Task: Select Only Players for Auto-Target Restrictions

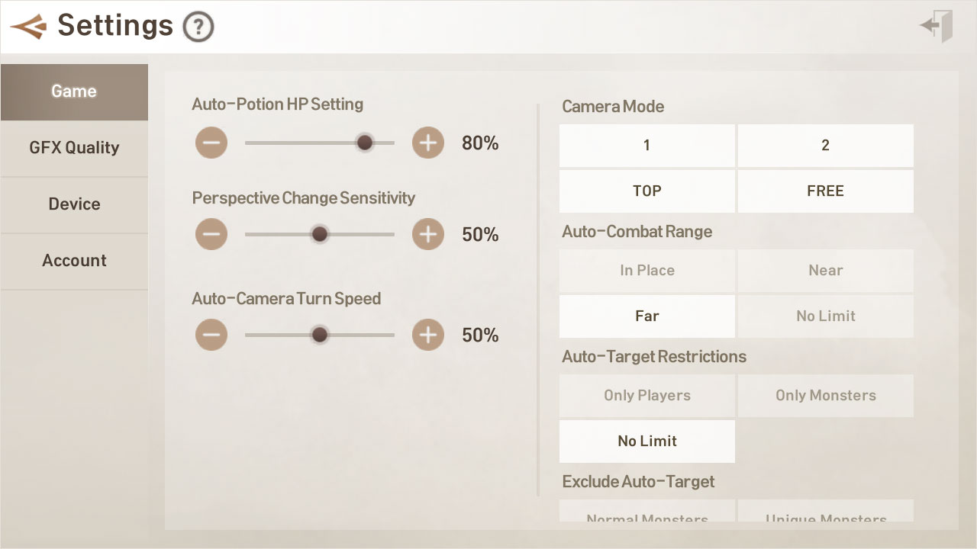Action: tap(646, 395)
